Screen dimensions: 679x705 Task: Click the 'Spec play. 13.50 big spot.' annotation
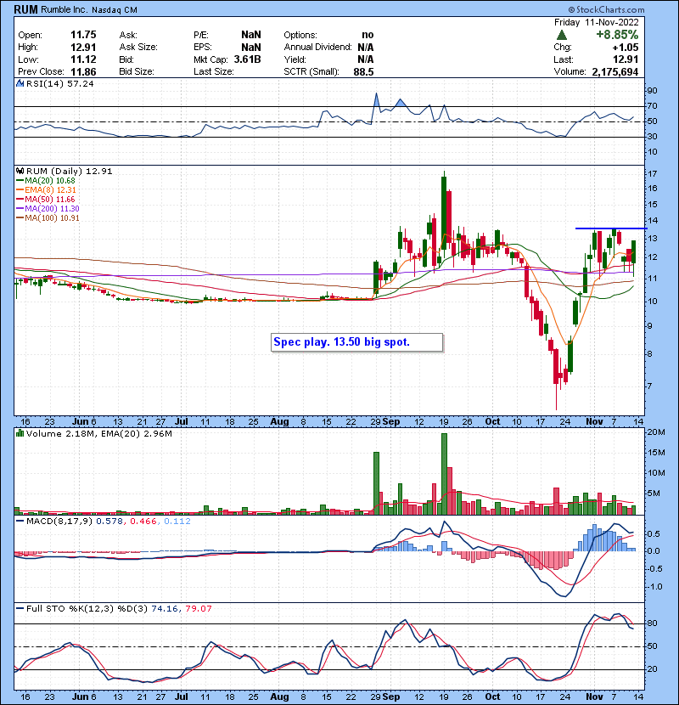pyautogui.click(x=357, y=342)
